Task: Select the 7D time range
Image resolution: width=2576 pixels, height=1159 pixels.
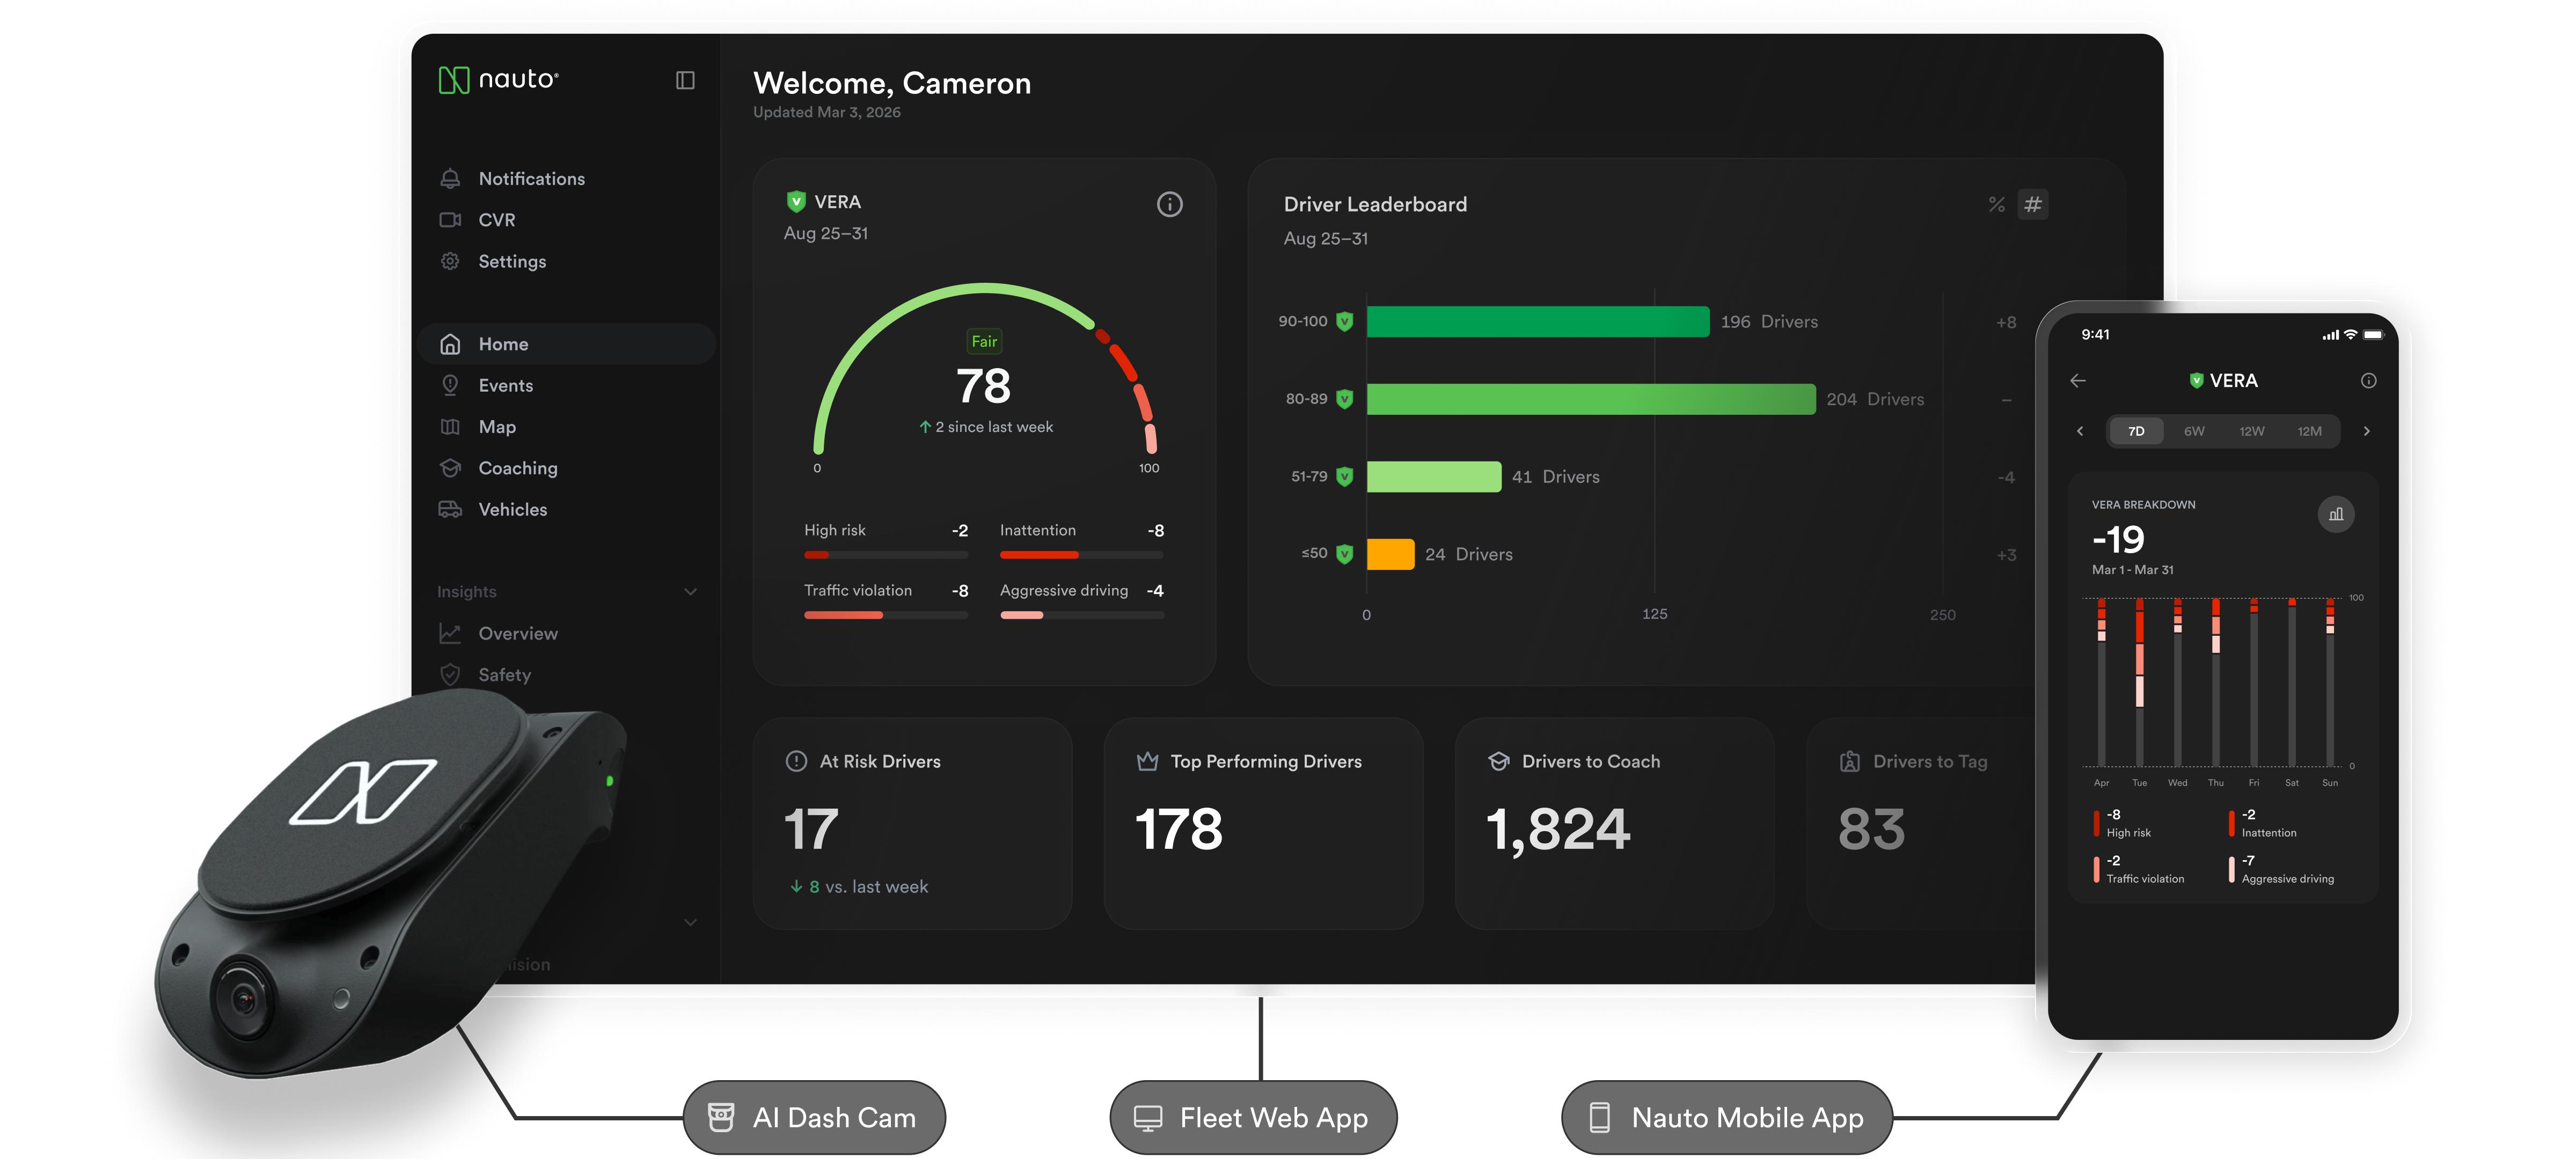Action: coord(2136,432)
